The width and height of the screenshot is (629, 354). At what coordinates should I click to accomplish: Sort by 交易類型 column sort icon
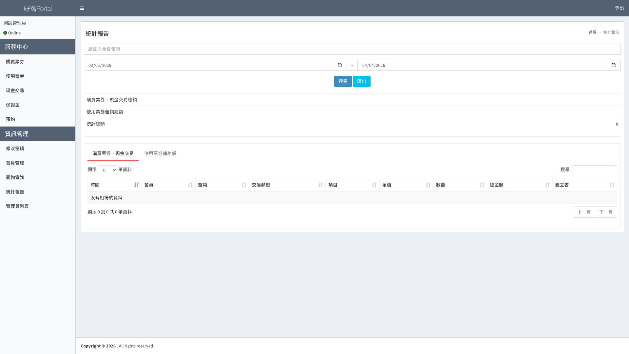pyautogui.click(x=320, y=185)
